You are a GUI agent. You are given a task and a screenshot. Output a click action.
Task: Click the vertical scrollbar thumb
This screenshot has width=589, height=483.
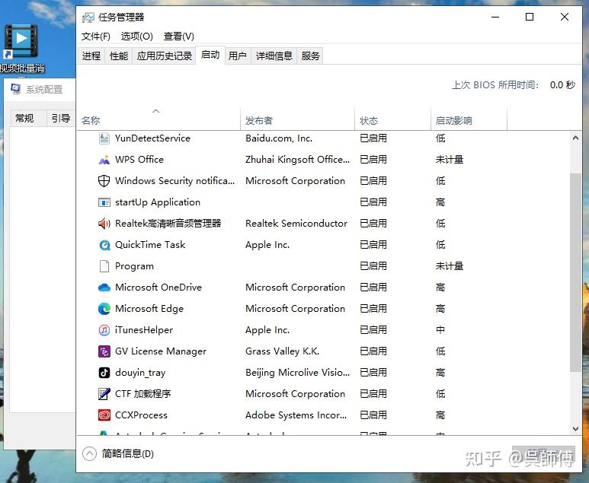click(x=575, y=272)
